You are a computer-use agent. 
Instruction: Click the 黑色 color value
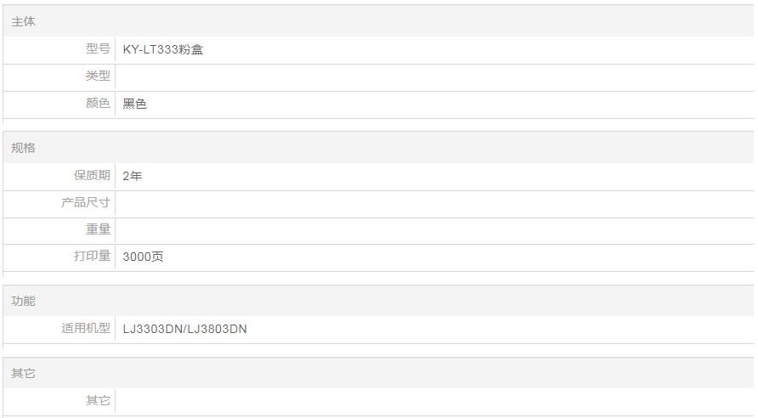click(x=135, y=104)
